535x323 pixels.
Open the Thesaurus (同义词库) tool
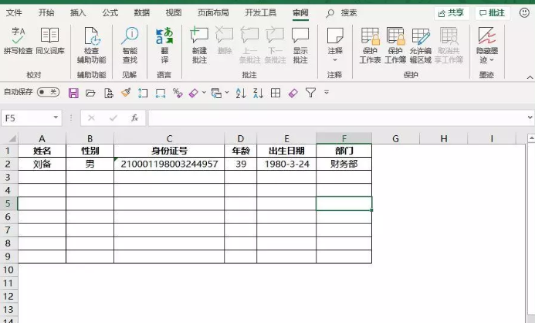[x=50, y=41]
